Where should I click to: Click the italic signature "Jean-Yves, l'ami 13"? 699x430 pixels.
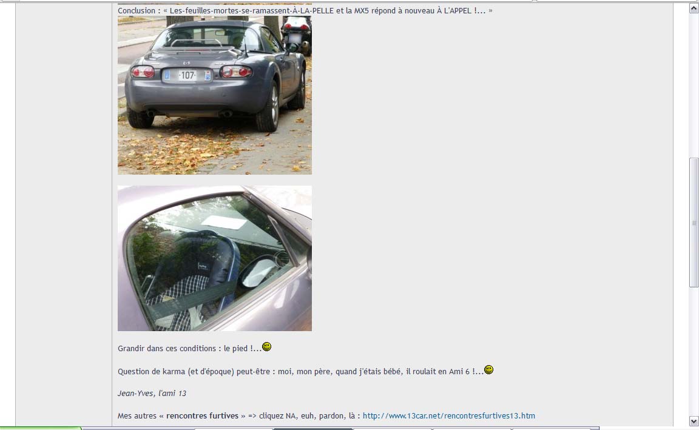152,394
